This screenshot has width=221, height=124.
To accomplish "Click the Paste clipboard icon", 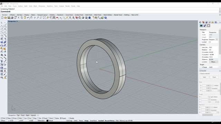I will click(x=25, y=18).
